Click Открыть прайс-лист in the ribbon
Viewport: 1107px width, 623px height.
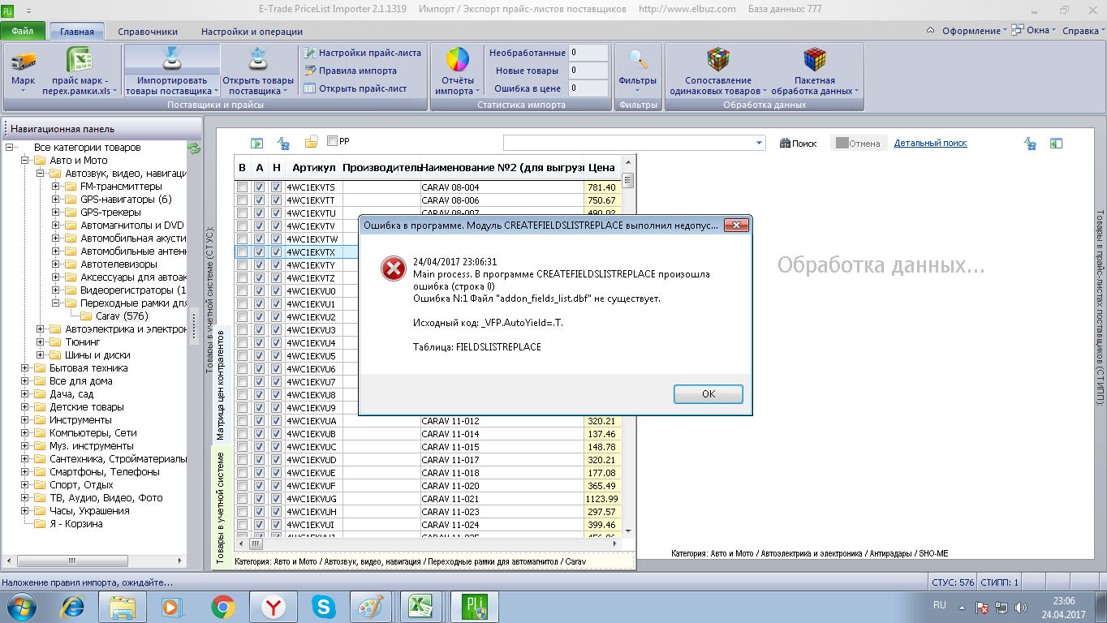355,88
